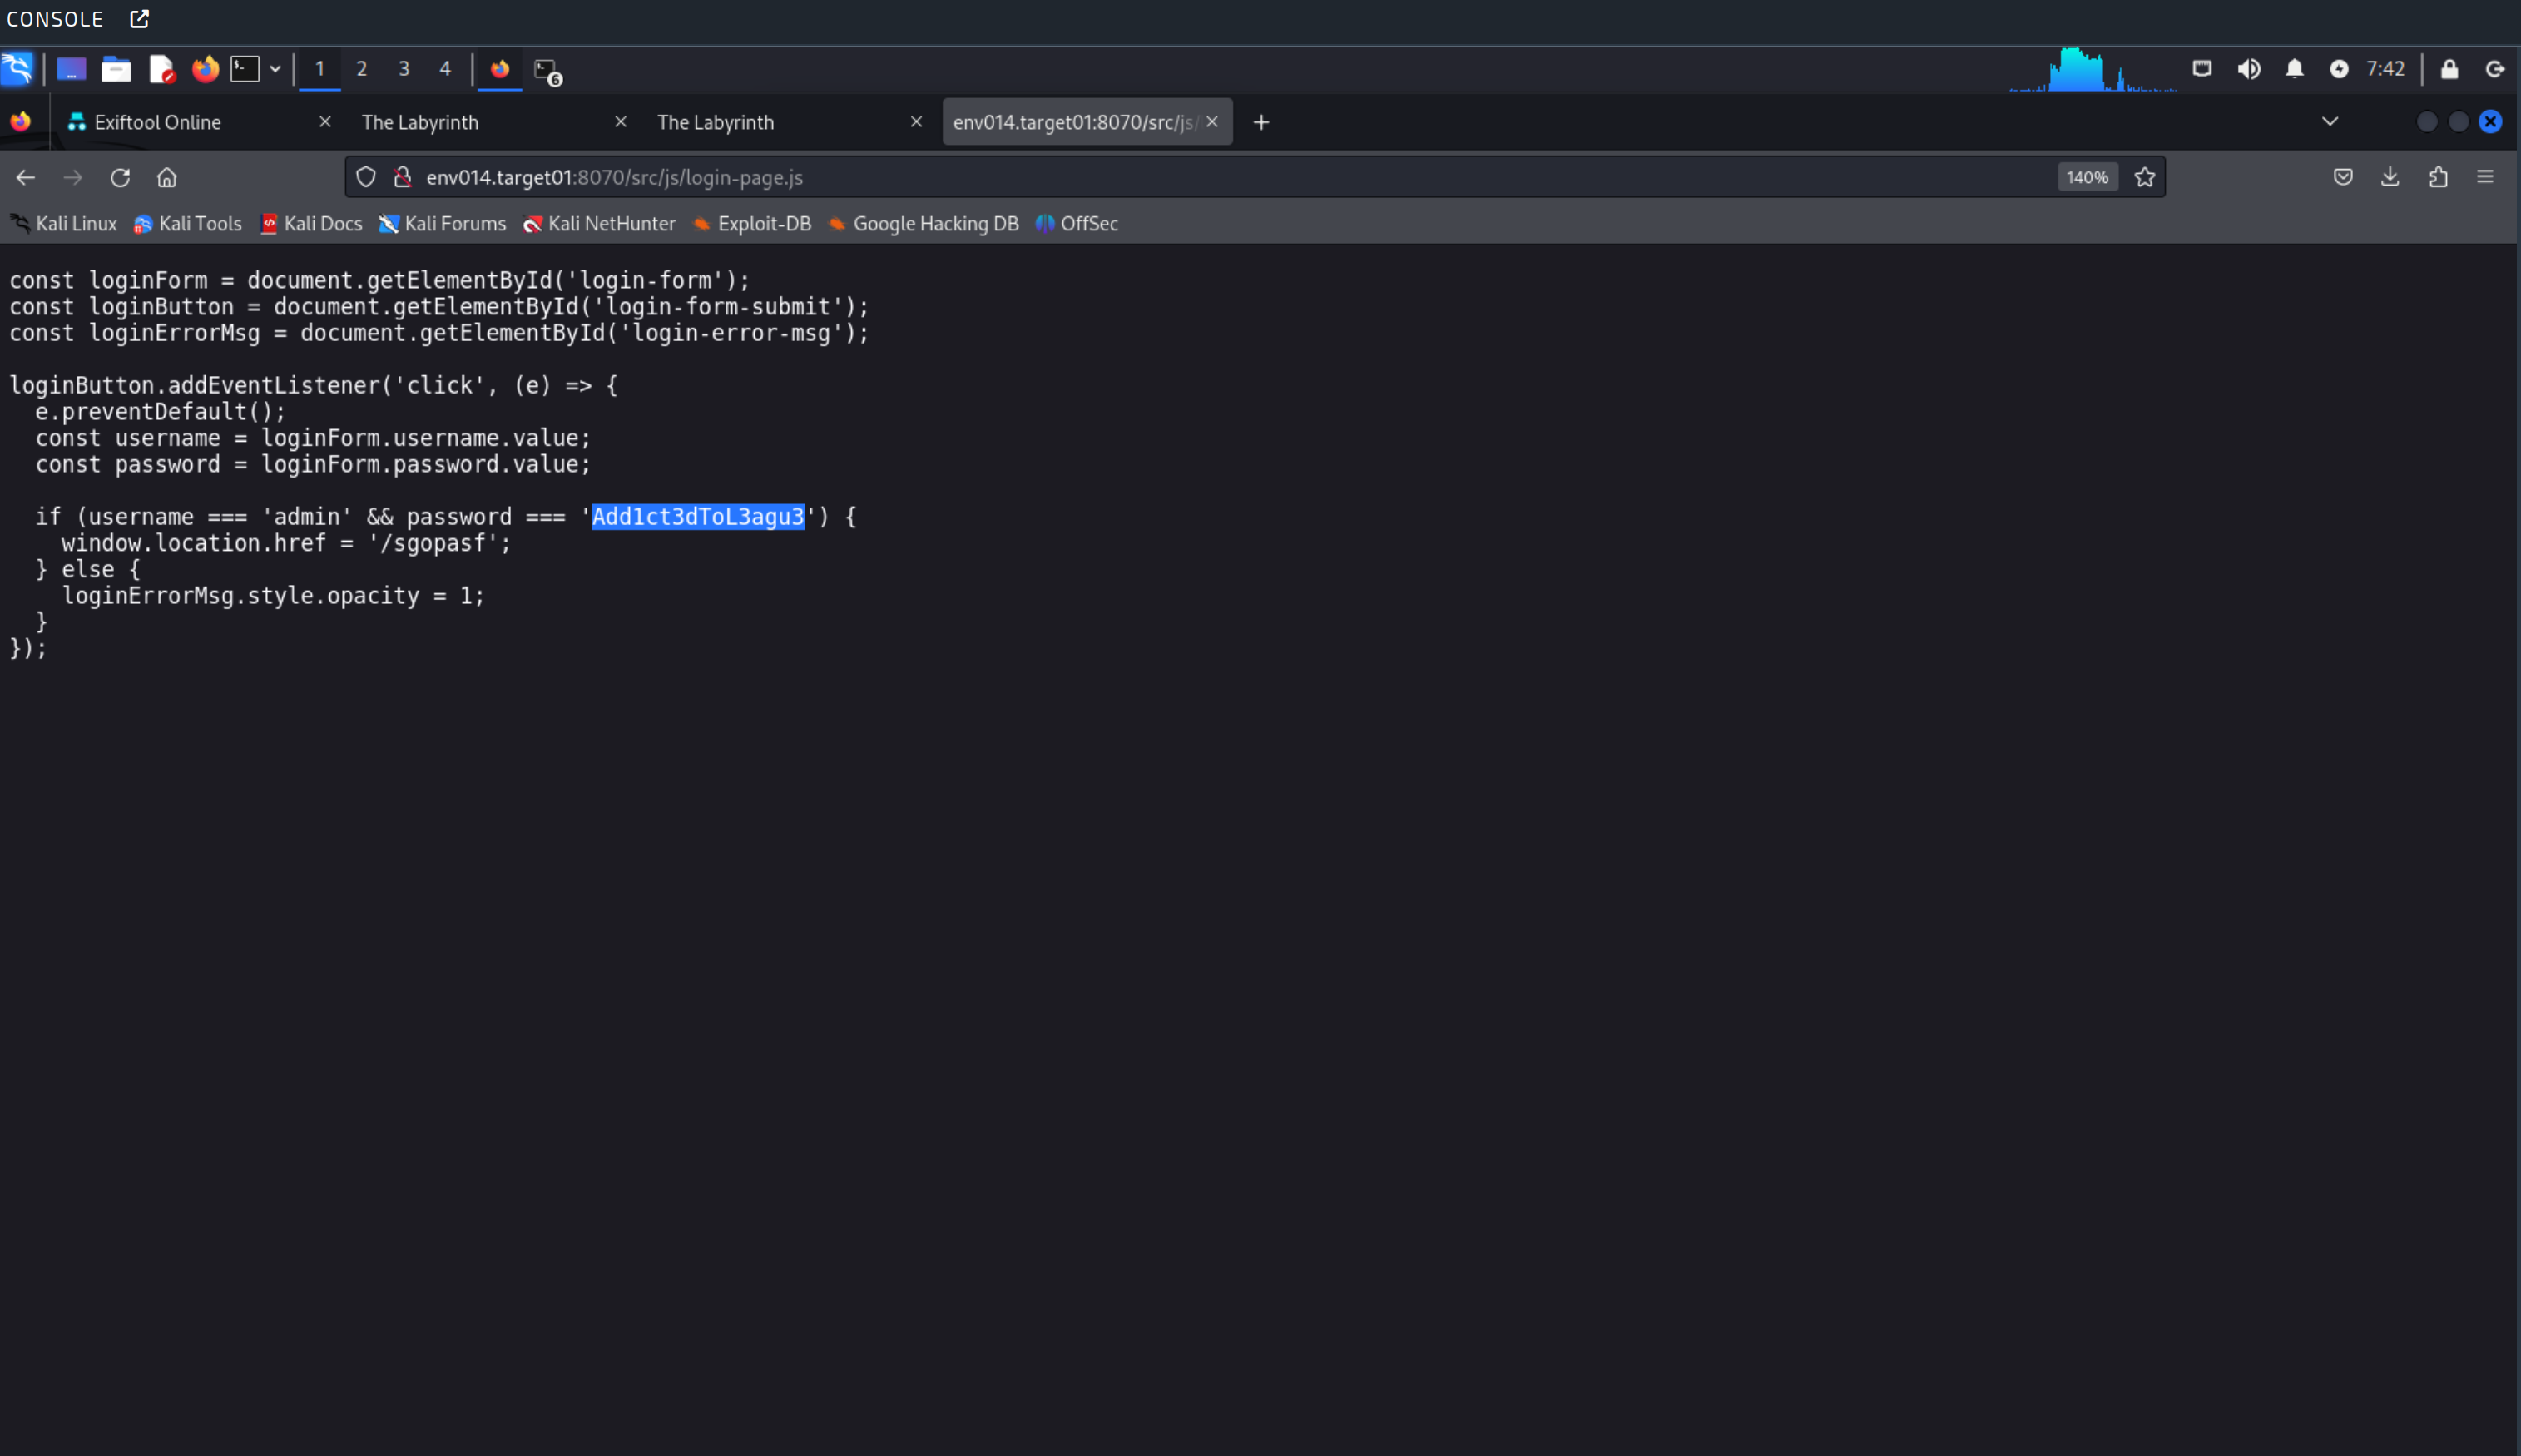The image size is (2521, 1456).
Task: Open the notifications bell icon
Action: [2295, 69]
